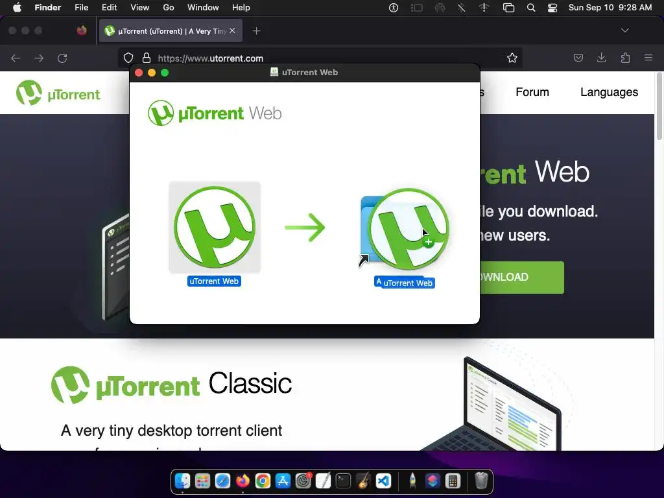This screenshot has width=664, height=498.
Task: Click the Firefox back arrow
Action: coord(16,58)
